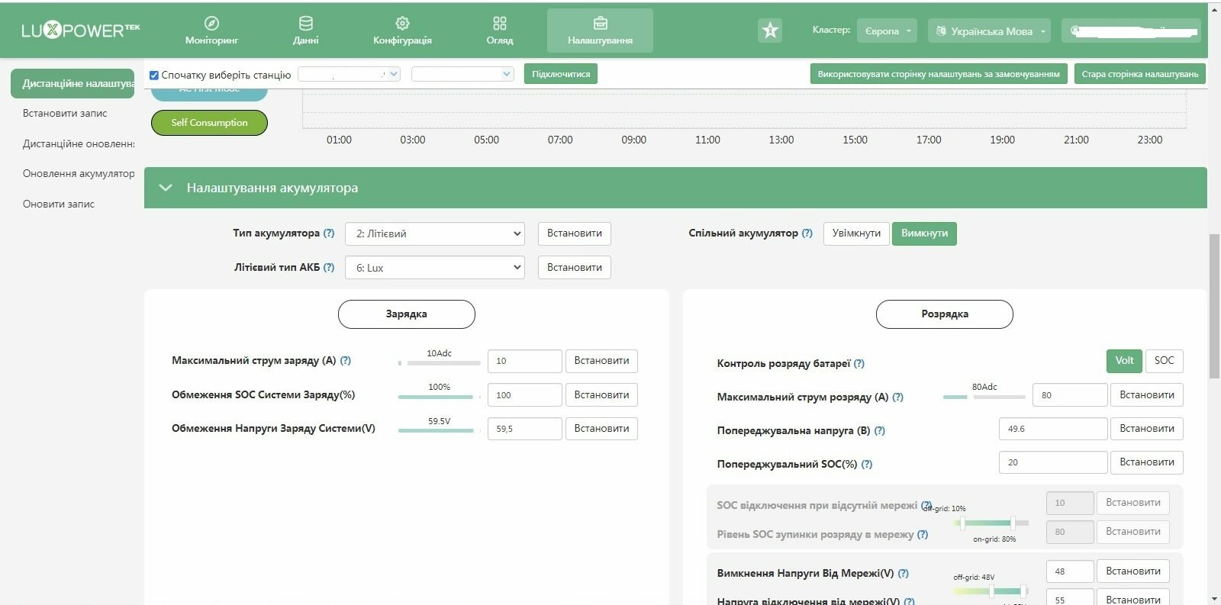
Task: Show help for Попереджувальна напруга
Action: pos(880,431)
